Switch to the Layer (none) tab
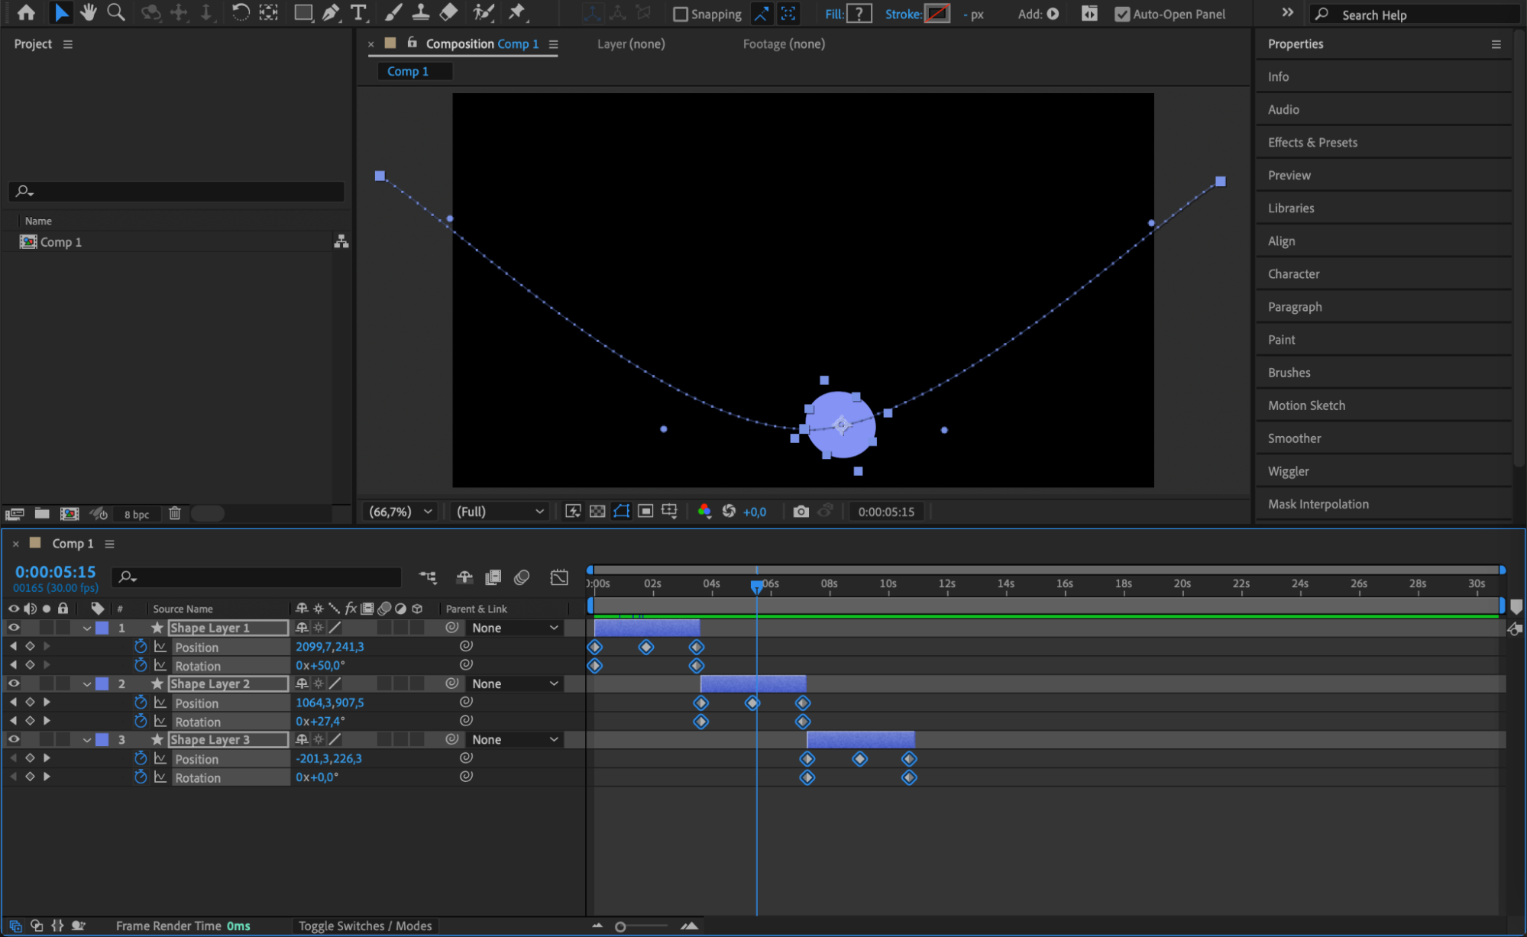Viewport: 1527px width, 937px height. point(630,44)
